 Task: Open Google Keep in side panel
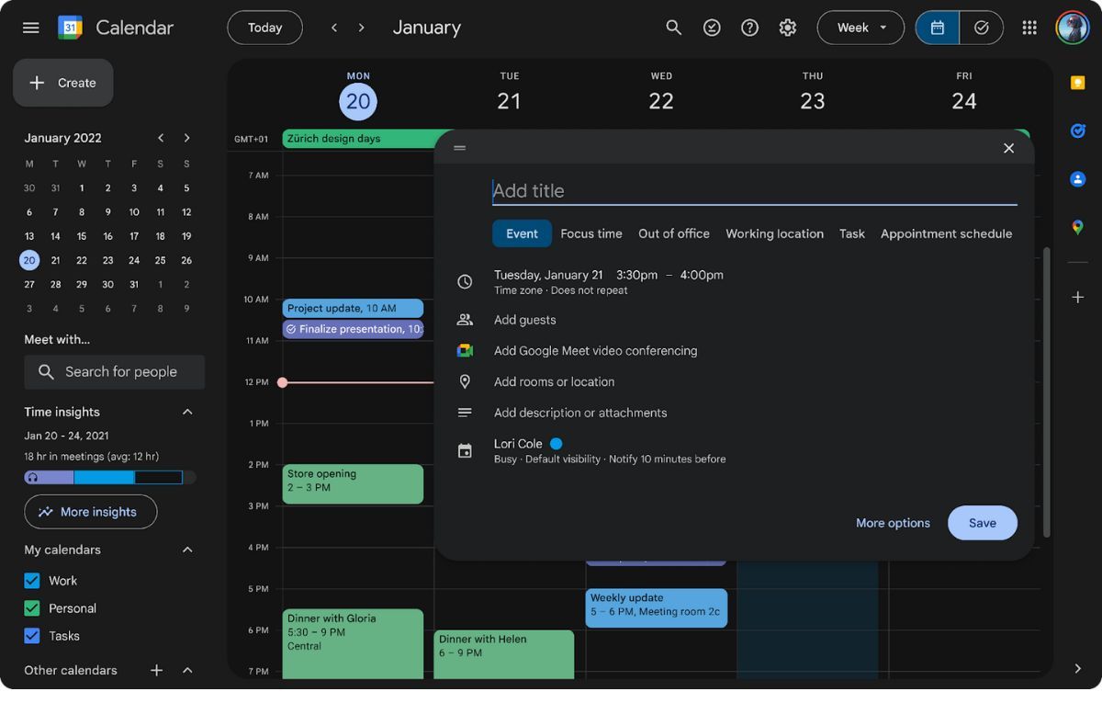click(1078, 83)
